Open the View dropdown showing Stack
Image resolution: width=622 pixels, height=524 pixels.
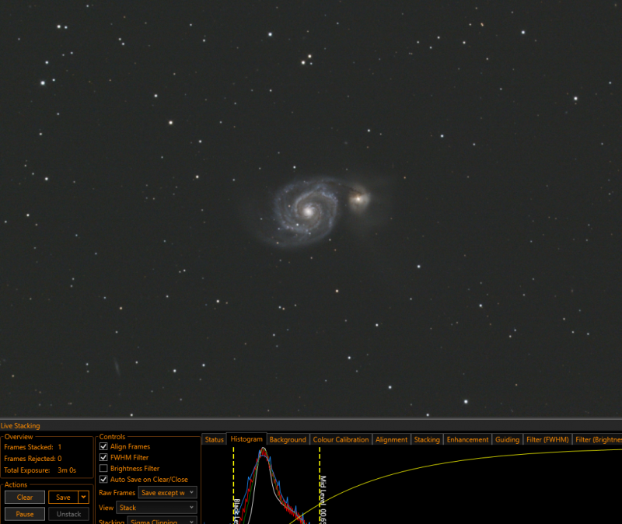pos(157,508)
